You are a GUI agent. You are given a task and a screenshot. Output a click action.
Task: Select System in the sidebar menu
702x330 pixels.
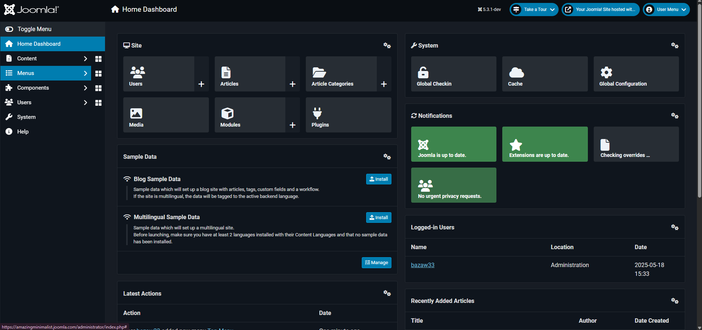26,117
